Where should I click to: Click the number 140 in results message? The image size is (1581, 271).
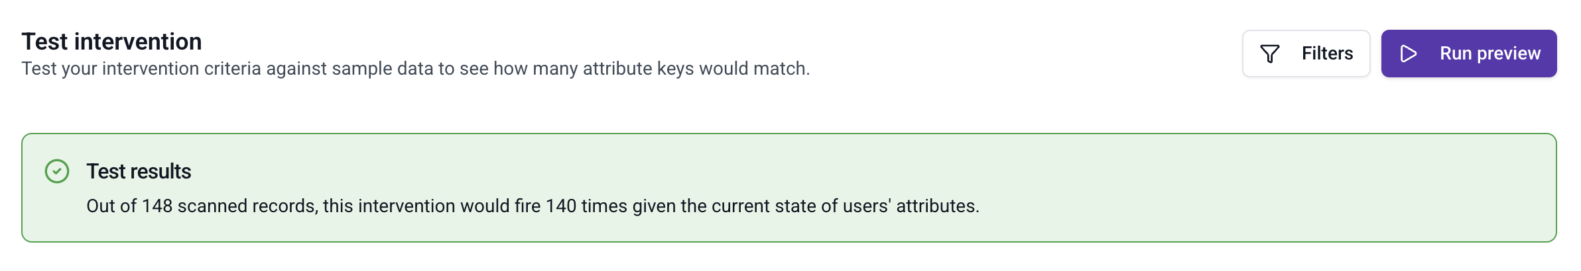click(x=561, y=206)
